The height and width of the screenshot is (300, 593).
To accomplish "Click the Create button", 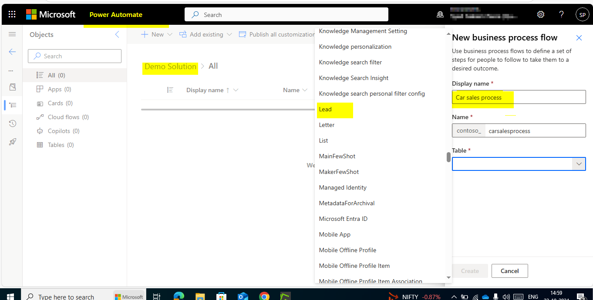I will tap(470, 271).
